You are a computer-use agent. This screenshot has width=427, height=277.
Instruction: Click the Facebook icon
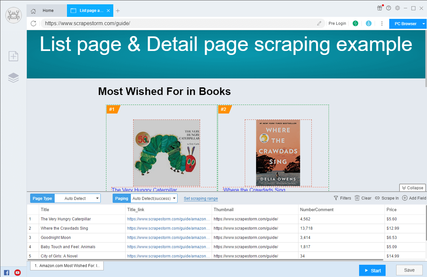[7, 273]
